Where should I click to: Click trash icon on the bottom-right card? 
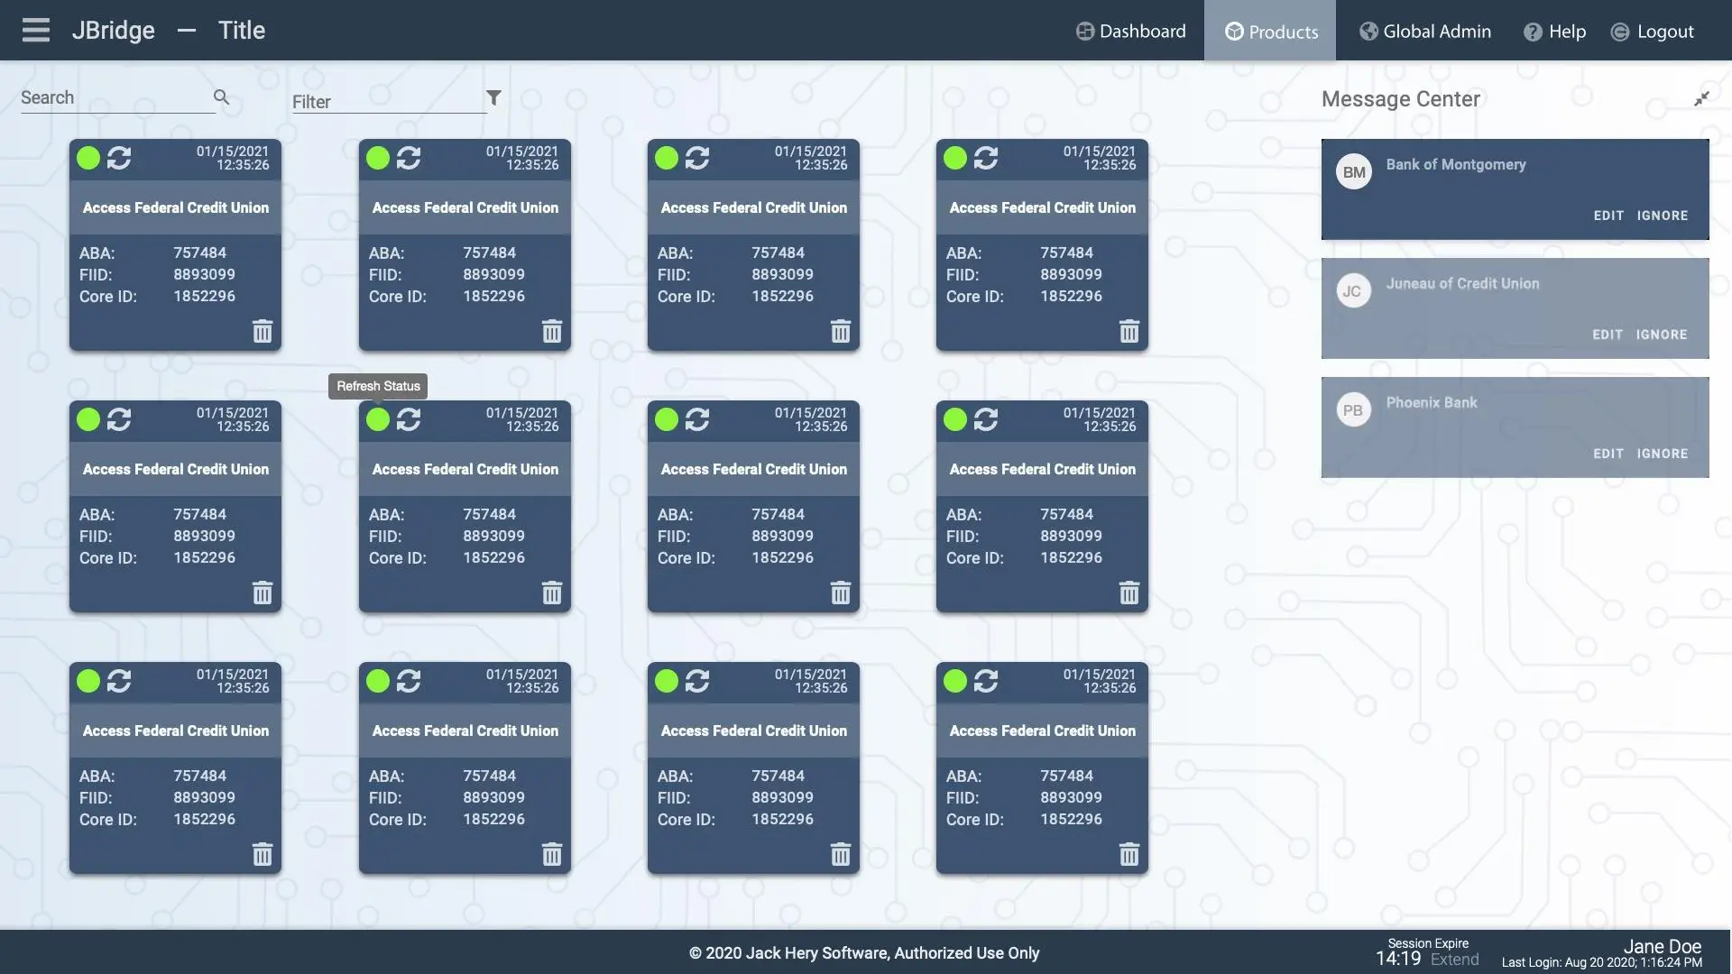(x=1129, y=854)
